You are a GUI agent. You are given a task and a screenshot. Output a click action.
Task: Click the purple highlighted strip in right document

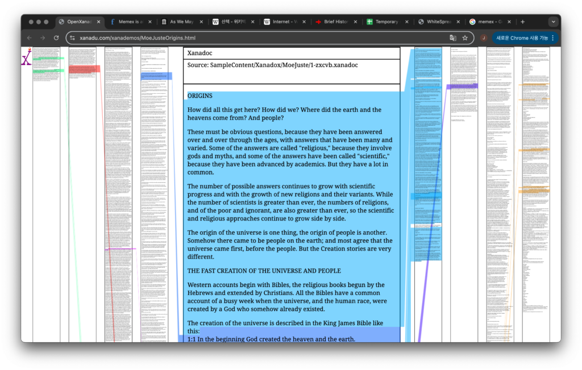pyautogui.click(x=462, y=86)
